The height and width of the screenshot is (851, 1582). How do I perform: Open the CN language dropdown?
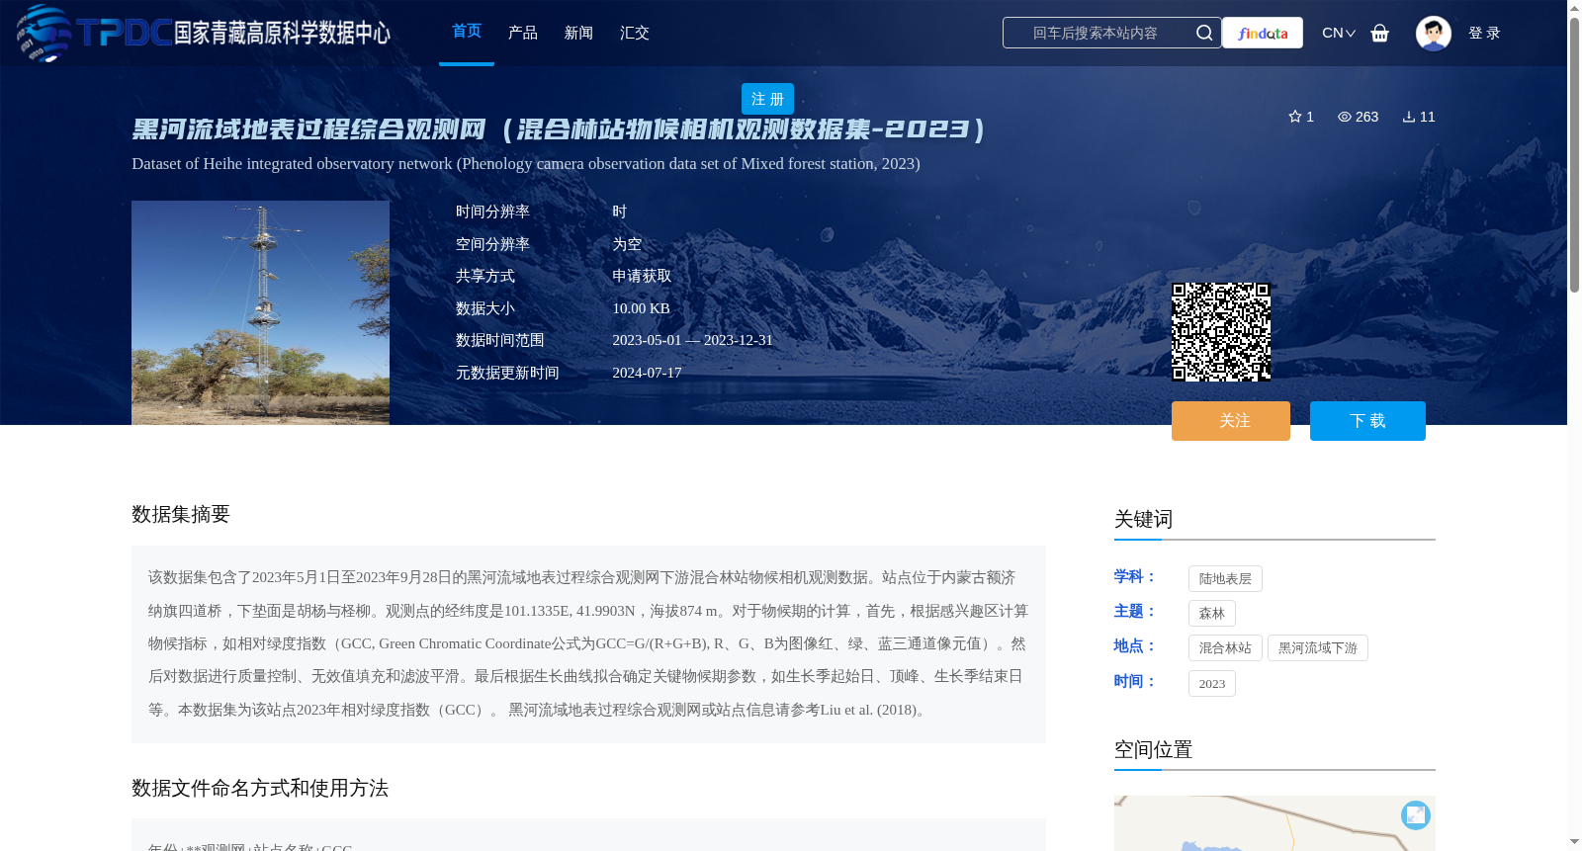(1339, 33)
